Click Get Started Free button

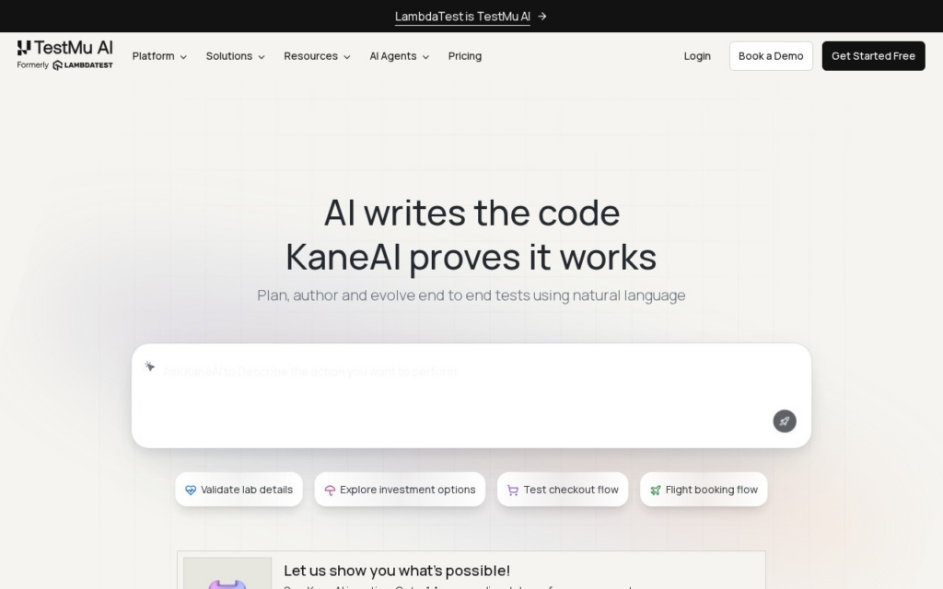(873, 56)
